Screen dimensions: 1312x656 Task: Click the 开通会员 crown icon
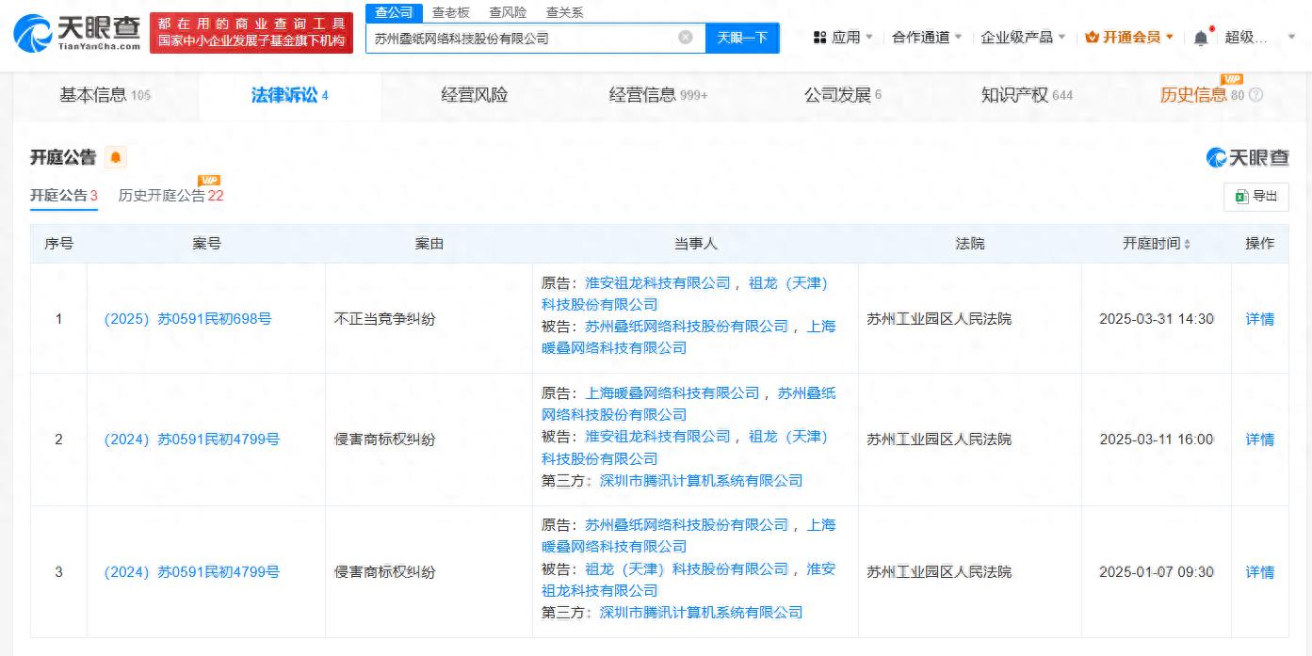pyautogui.click(x=1092, y=38)
